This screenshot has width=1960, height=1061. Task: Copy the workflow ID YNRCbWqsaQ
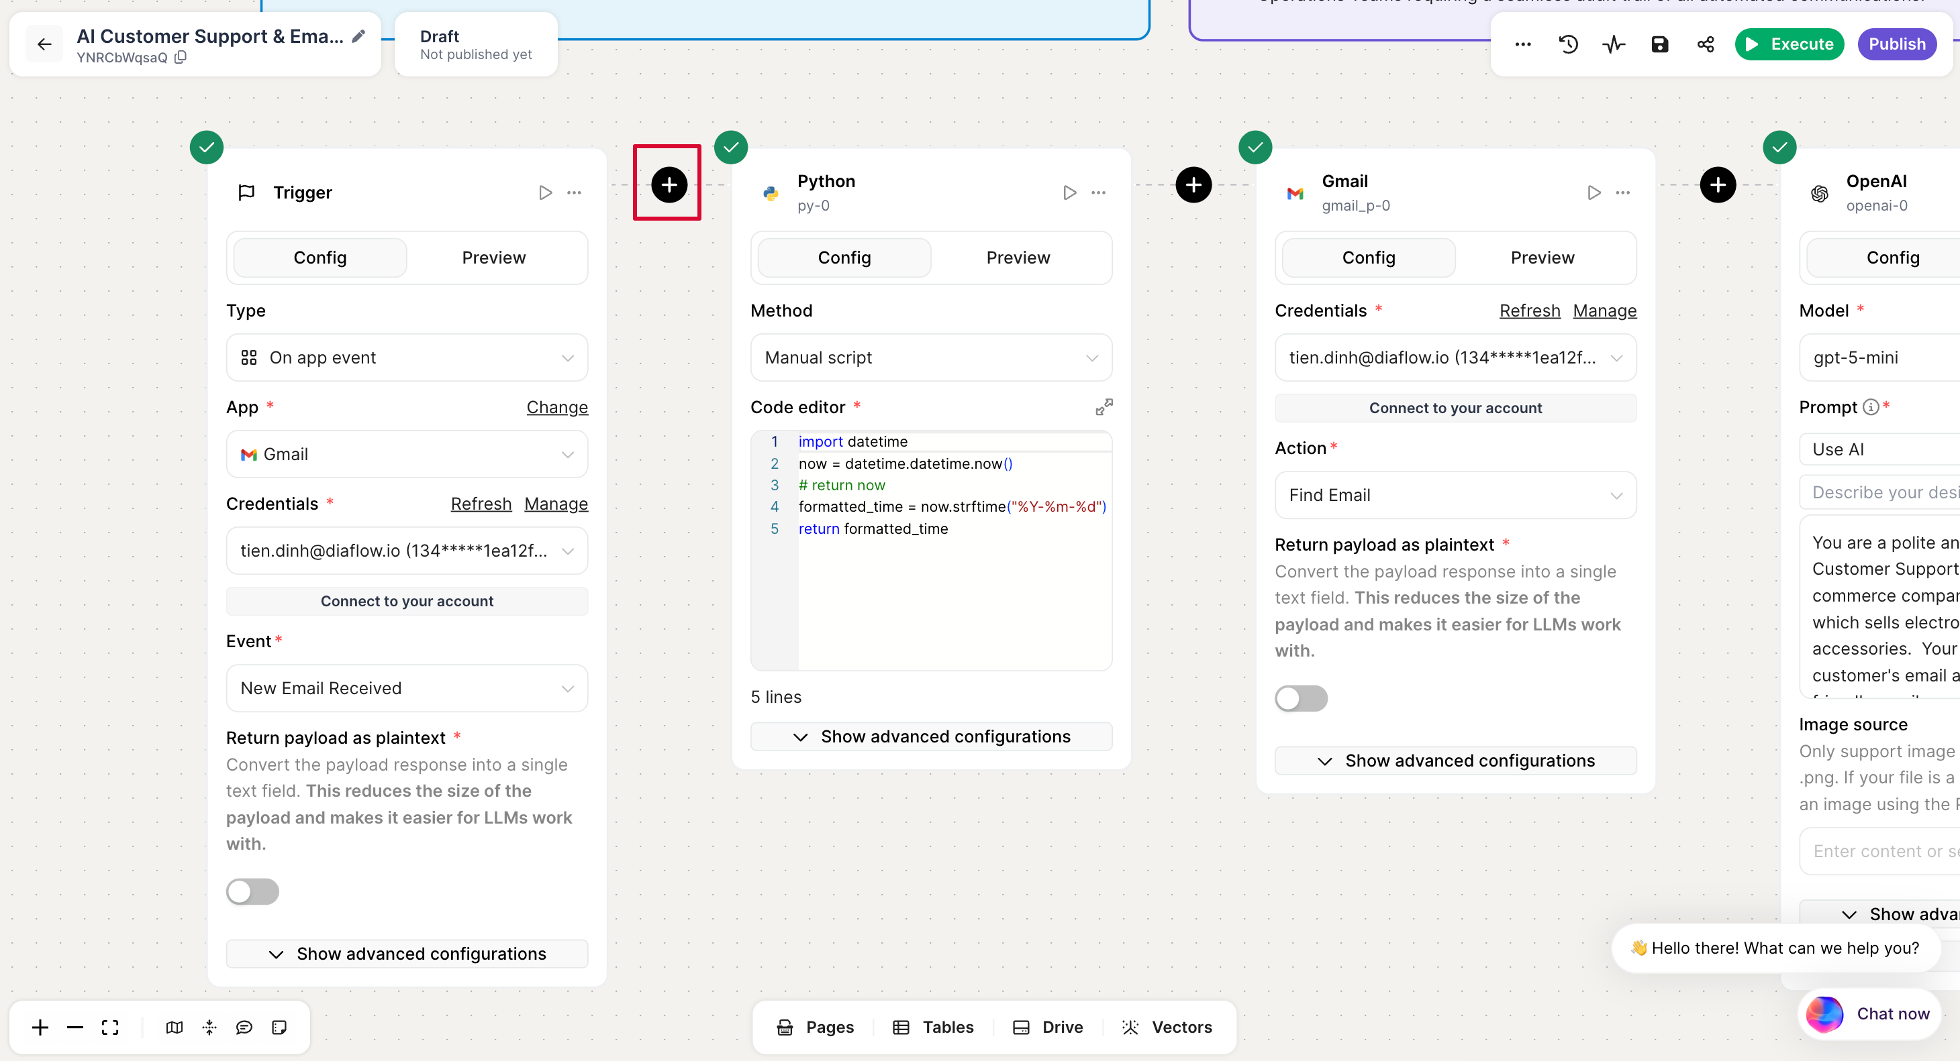[x=181, y=58]
